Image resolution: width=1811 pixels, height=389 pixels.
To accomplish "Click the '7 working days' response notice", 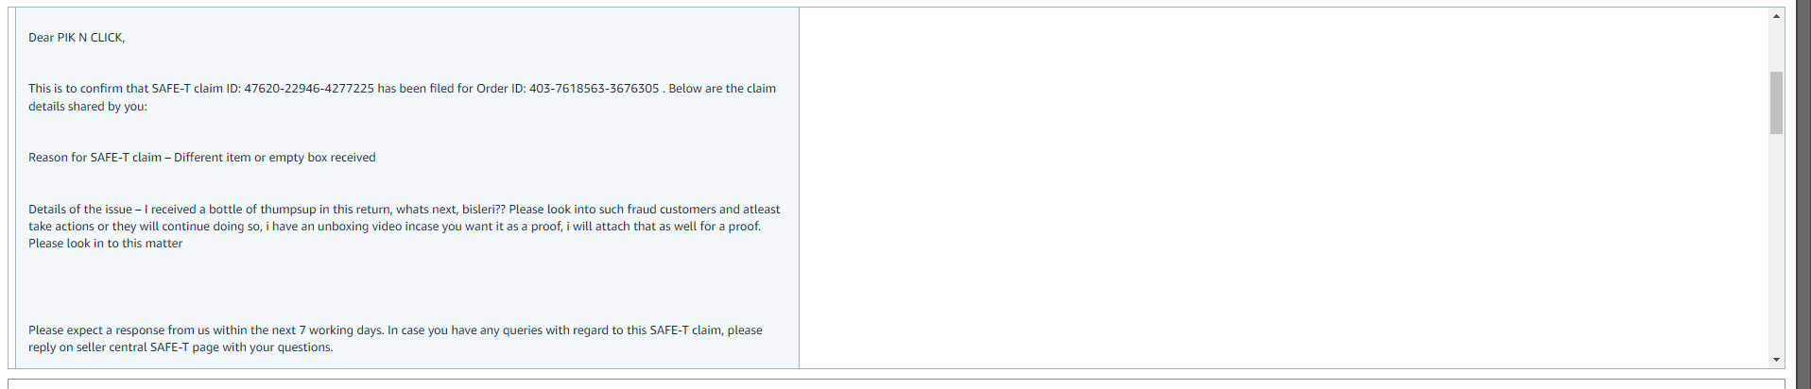I will pyautogui.click(x=205, y=330).
